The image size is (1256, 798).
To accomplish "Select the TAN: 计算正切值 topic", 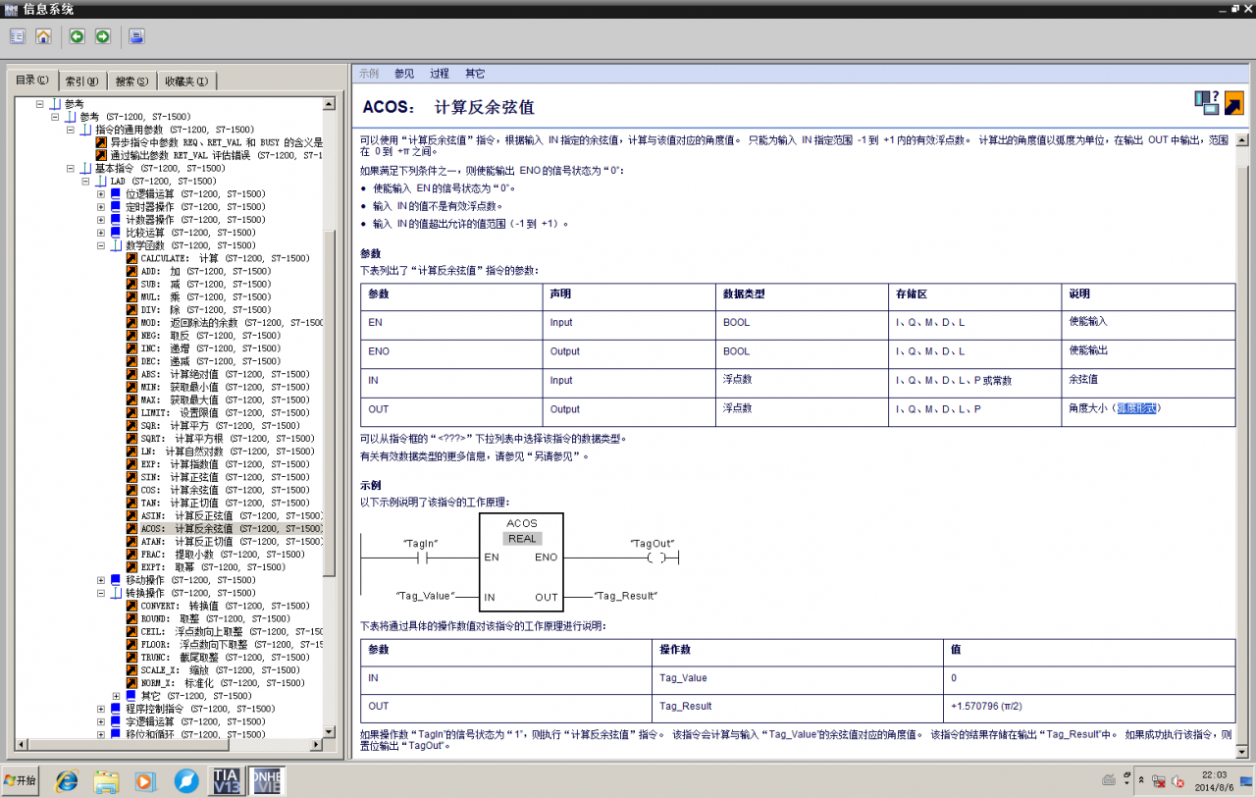I will pyautogui.click(x=225, y=502).
